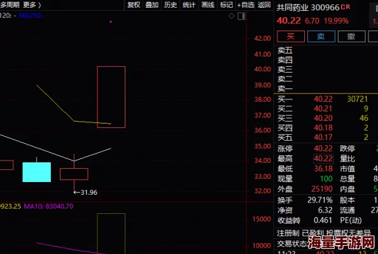Click the 注册制 status text

(288, 233)
